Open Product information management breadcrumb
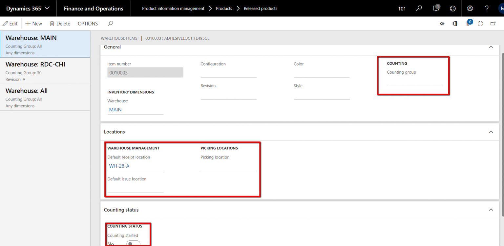This screenshot has width=504, height=246. click(173, 9)
